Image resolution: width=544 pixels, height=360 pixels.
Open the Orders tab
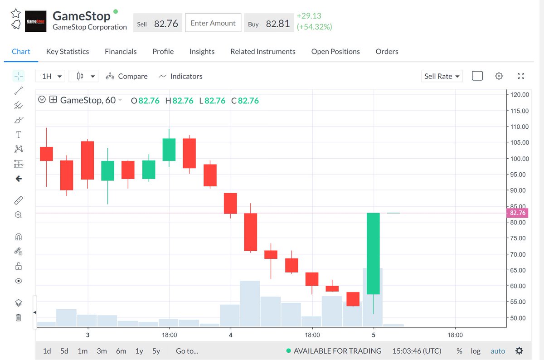[387, 51]
